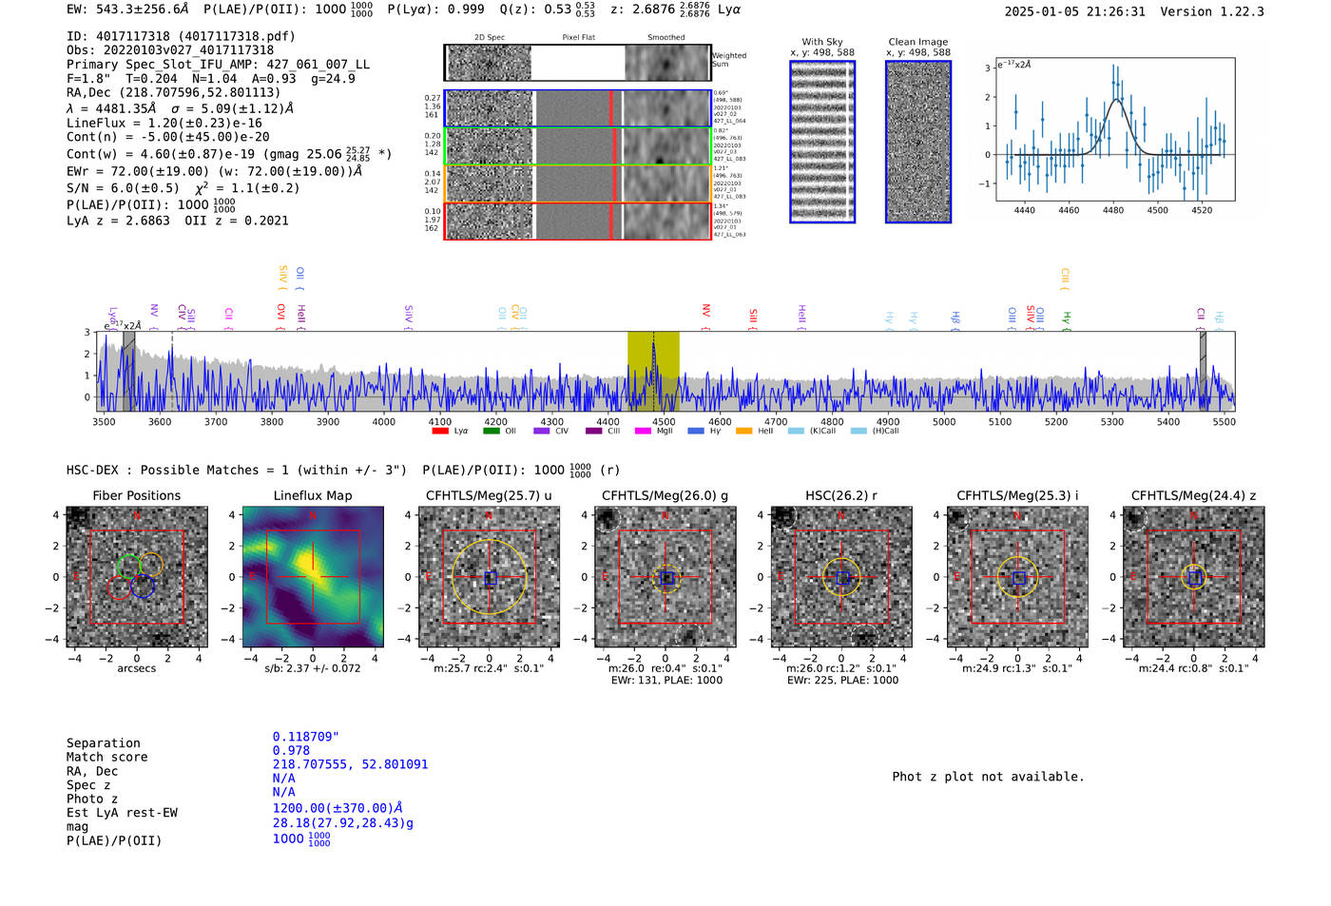Click the Separation value 0.118709"
This screenshot has width=1331, height=906.
(306, 737)
